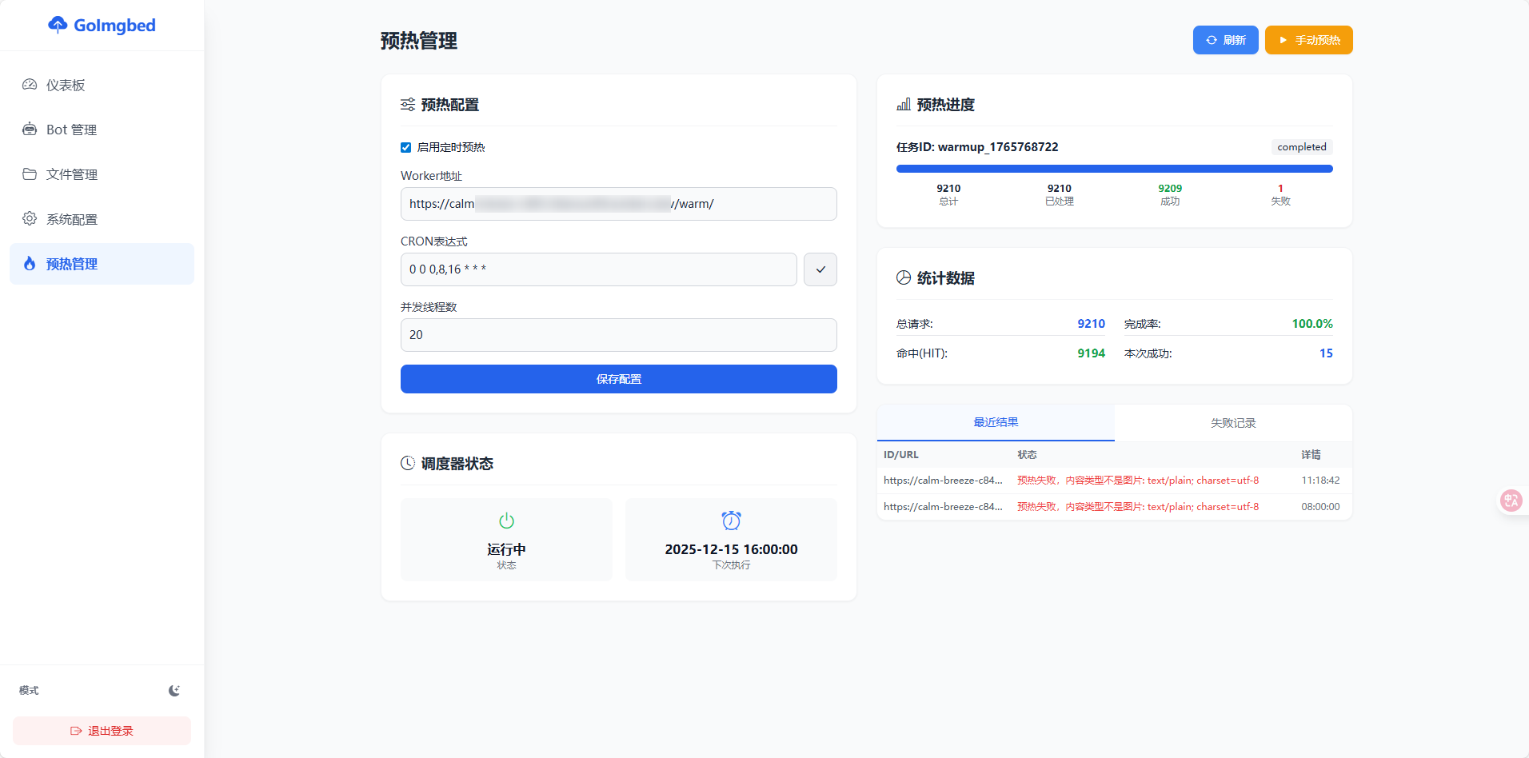The height and width of the screenshot is (758, 1529).
Task: Click the CRON表达式 input field
Action: (x=598, y=269)
